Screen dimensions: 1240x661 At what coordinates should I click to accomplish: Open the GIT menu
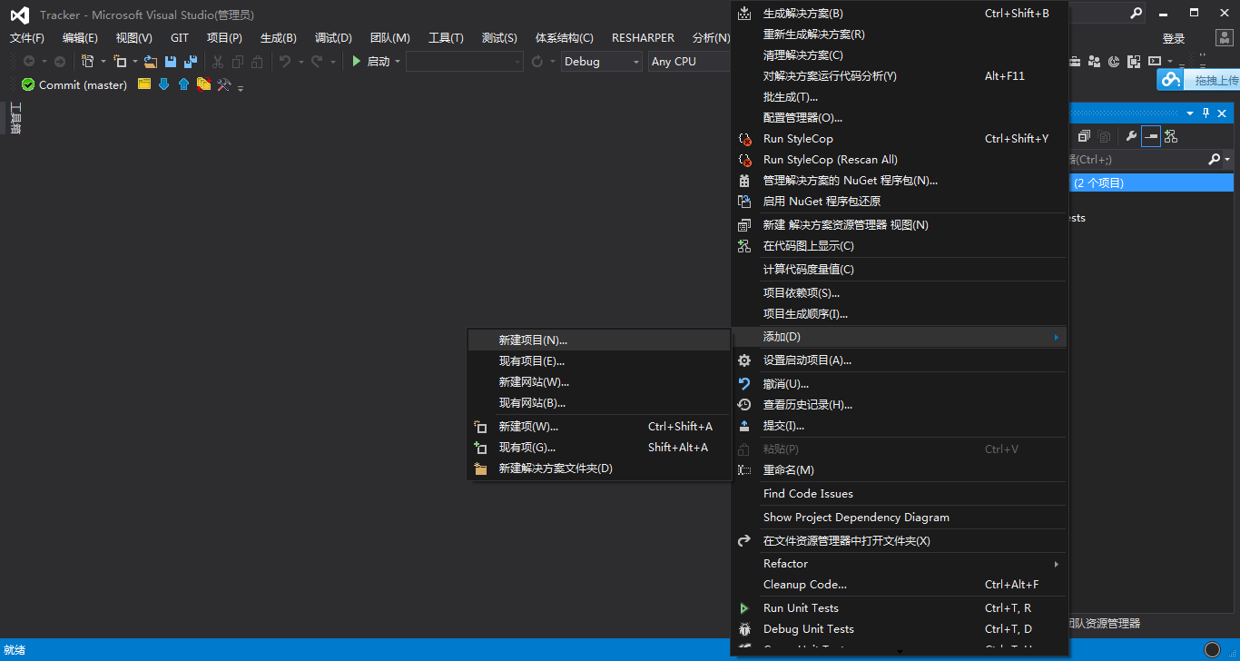click(180, 37)
